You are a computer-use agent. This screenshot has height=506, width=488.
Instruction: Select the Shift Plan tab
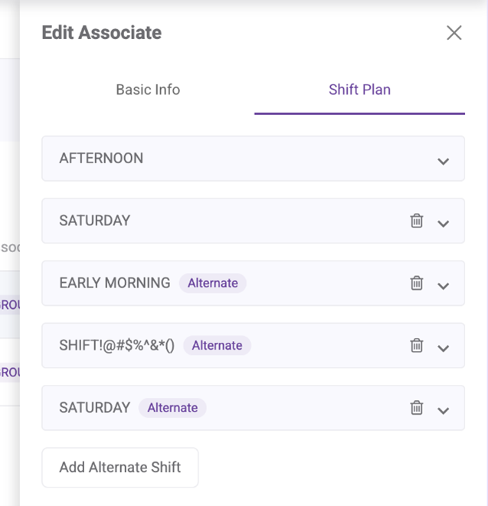359,90
